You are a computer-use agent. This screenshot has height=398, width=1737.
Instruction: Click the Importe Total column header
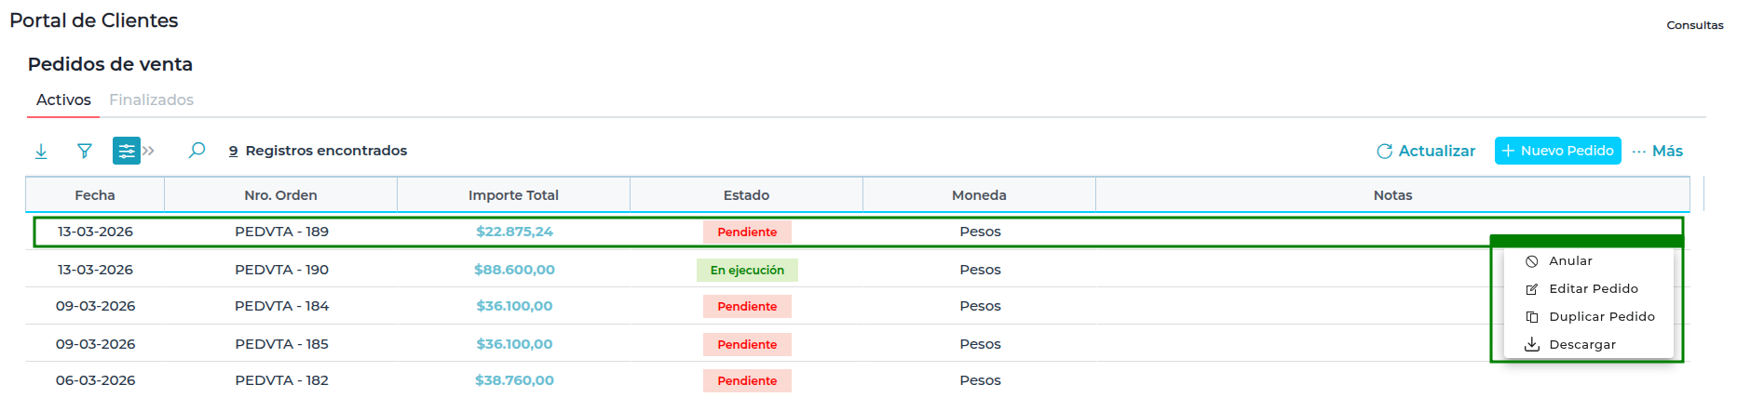pos(513,195)
